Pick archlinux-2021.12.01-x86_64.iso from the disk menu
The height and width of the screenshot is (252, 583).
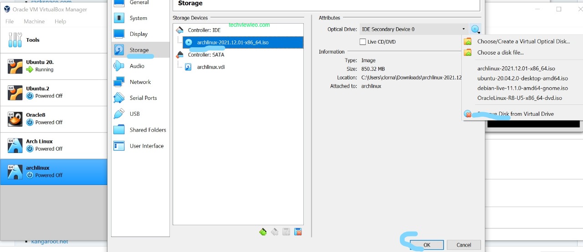pos(516,69)
